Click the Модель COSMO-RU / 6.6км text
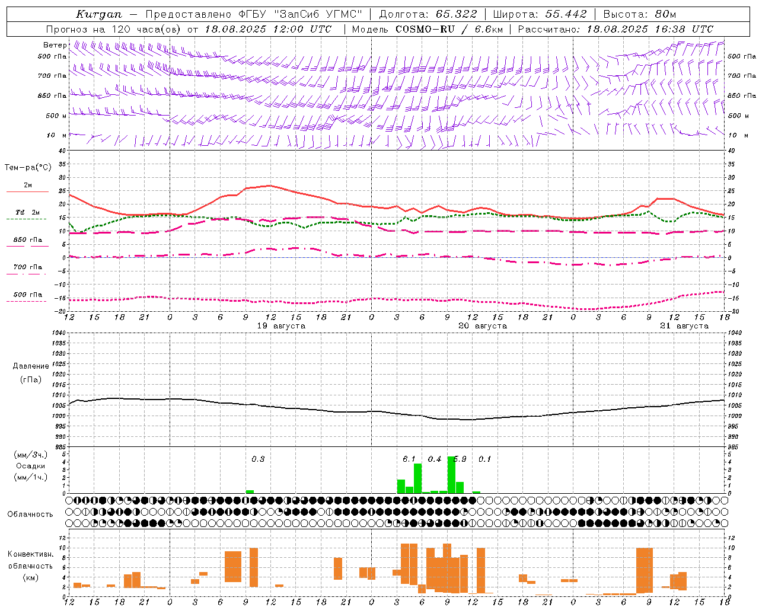The image size is (759, 607). point(428,29)
